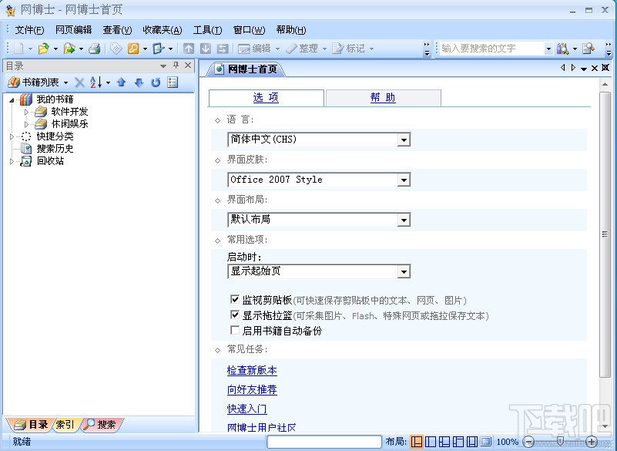The height and width of the screenshot is (451, 617).
Task: Open the 工具 menu
Action: point(206,29)
